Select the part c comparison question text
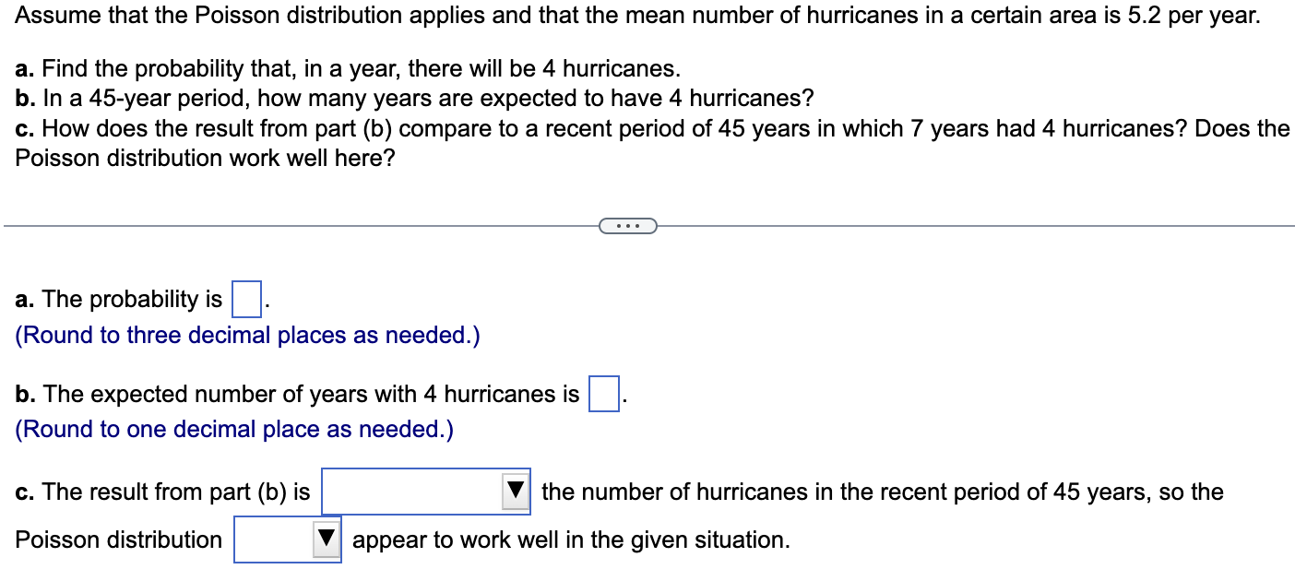This screenshot has height=581, width=1295. click(x=652, y=143)
